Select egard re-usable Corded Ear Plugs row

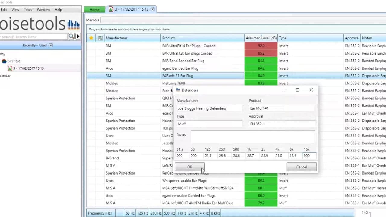[x=236, y=196]
